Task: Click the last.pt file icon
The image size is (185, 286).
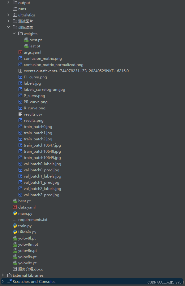Action: (x=26, y=46)
